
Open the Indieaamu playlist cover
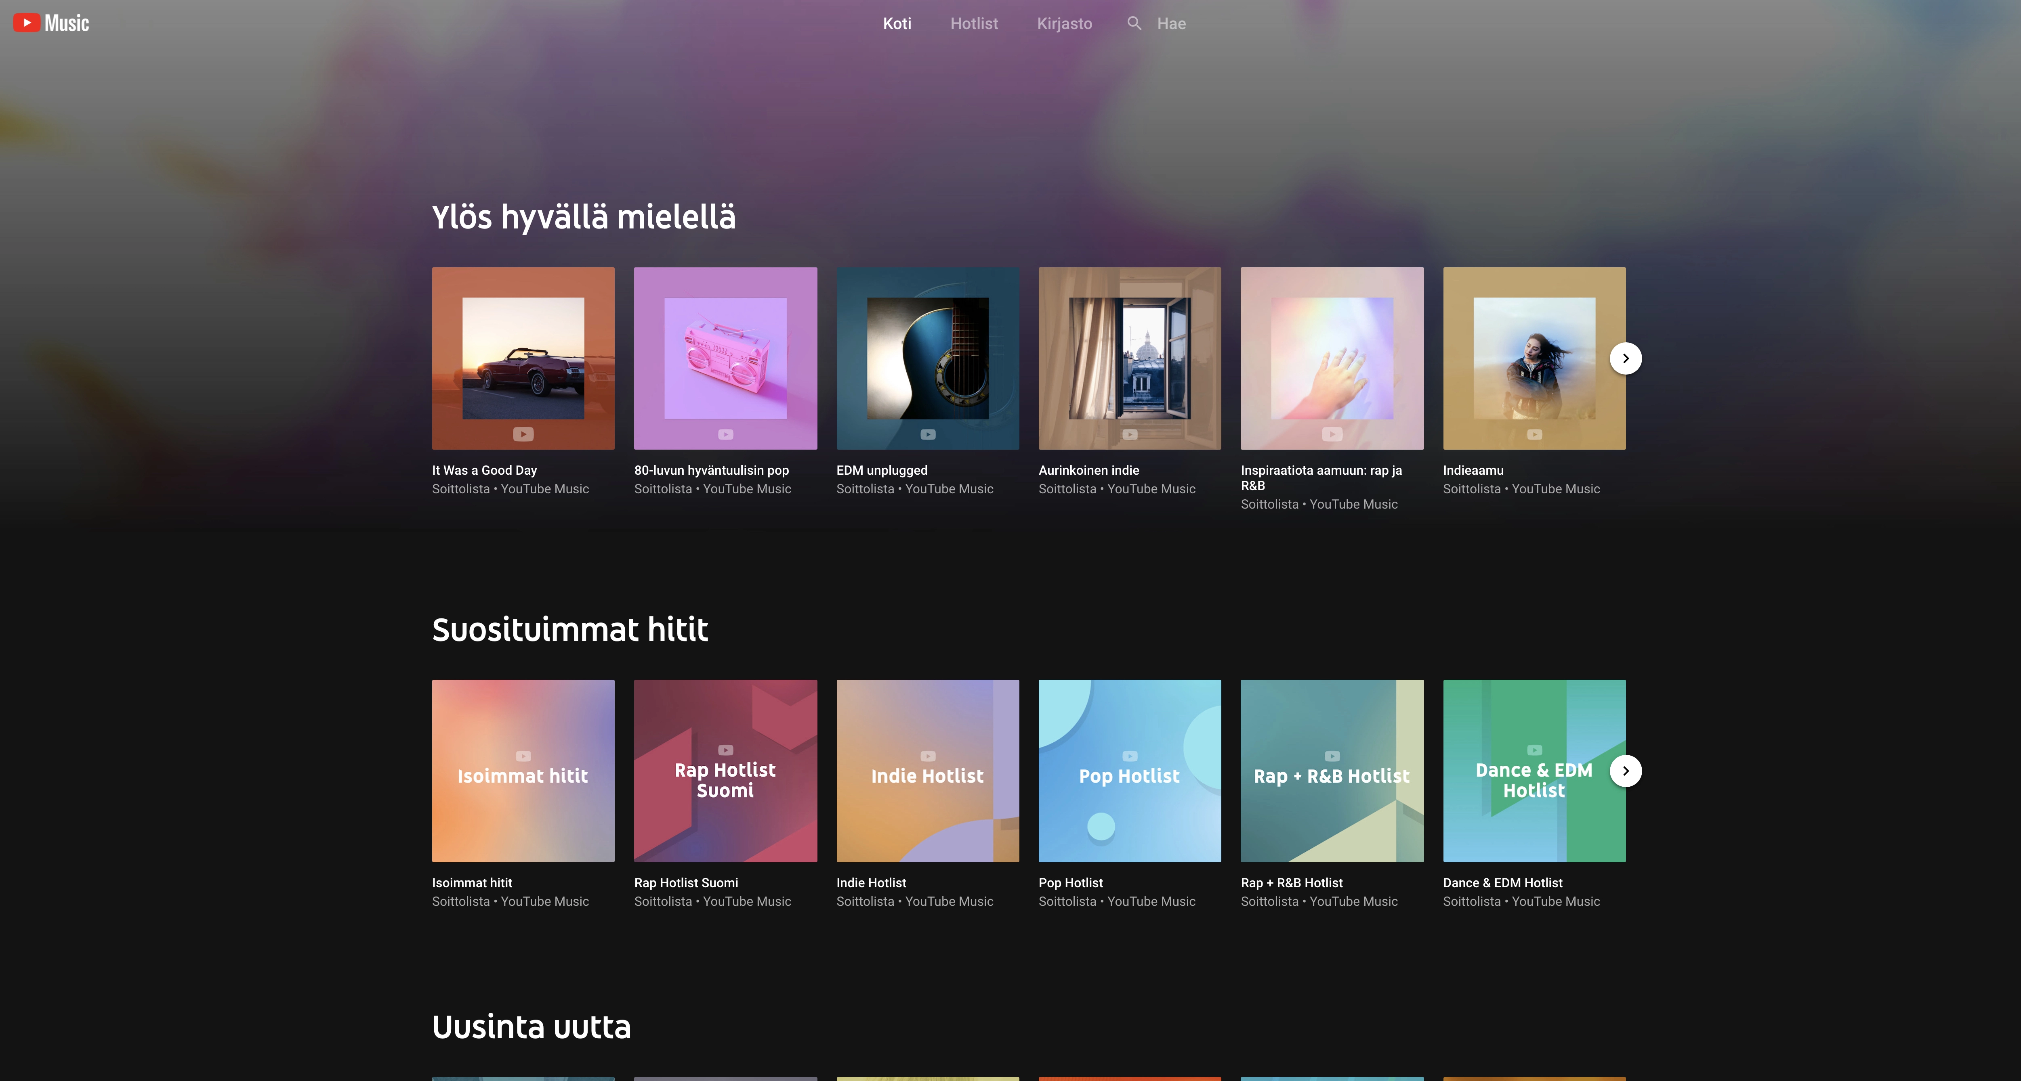(x=1534, y=358)
